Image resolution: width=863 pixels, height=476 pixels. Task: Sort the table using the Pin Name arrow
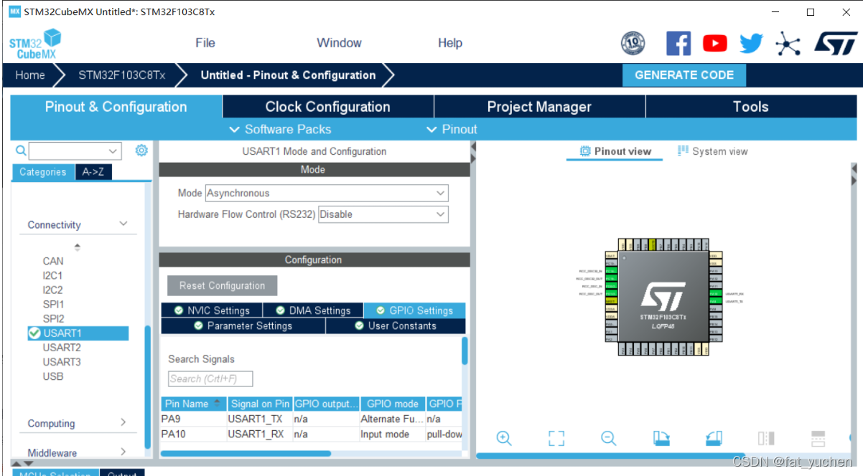point(217,404)
